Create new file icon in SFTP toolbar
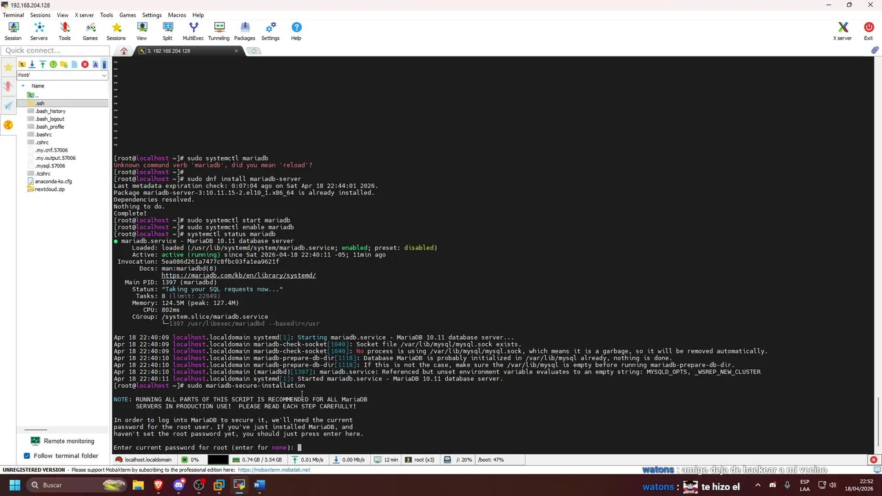The width and height of the screenshot is (882, 496). point(74,64)
